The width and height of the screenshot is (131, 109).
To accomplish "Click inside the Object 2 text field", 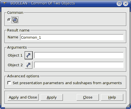I will tap(79, 65).
